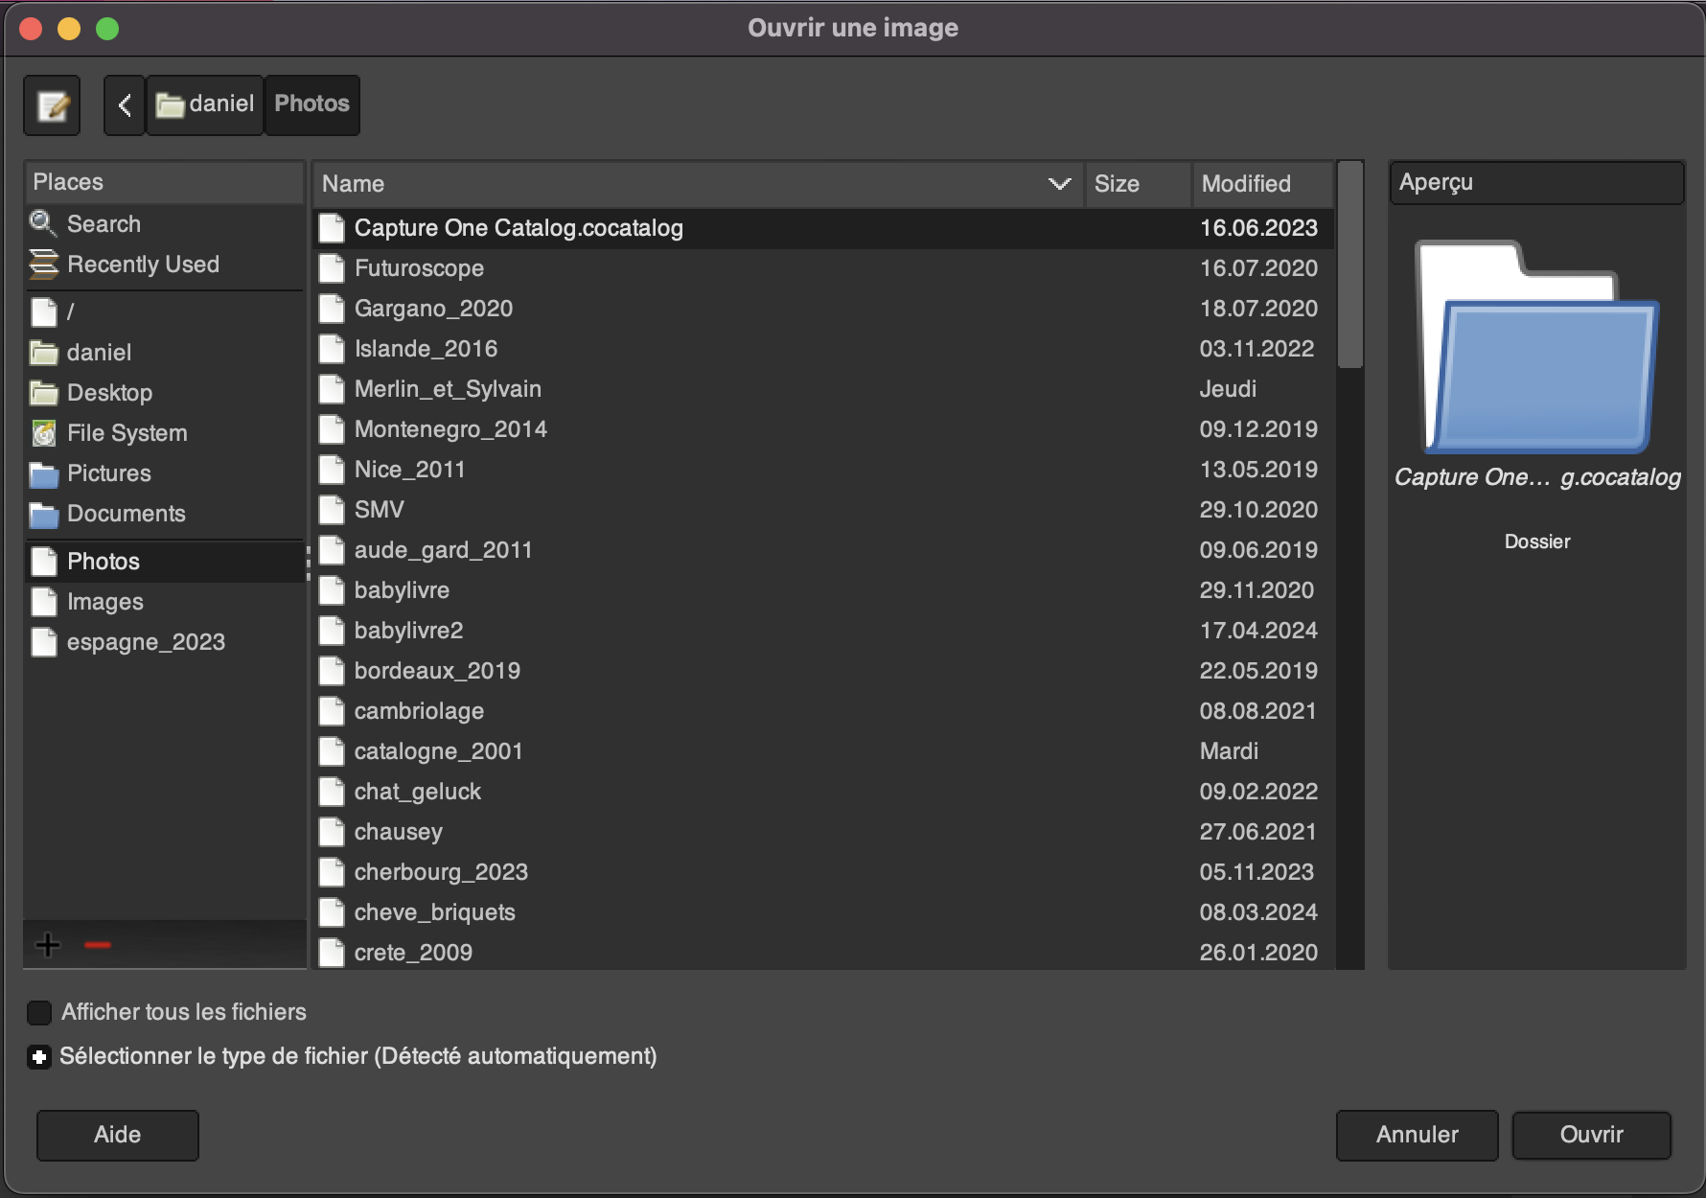Toggle sort order with Name column arrow

click(1059, 184)
